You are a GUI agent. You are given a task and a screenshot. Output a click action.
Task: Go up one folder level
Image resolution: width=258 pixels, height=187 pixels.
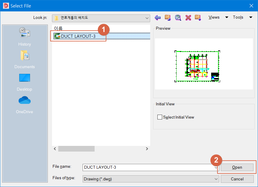[168, 17]
